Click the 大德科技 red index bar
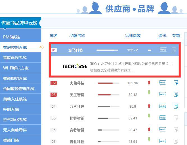The image size is (187, 145). tap(109, 83)
